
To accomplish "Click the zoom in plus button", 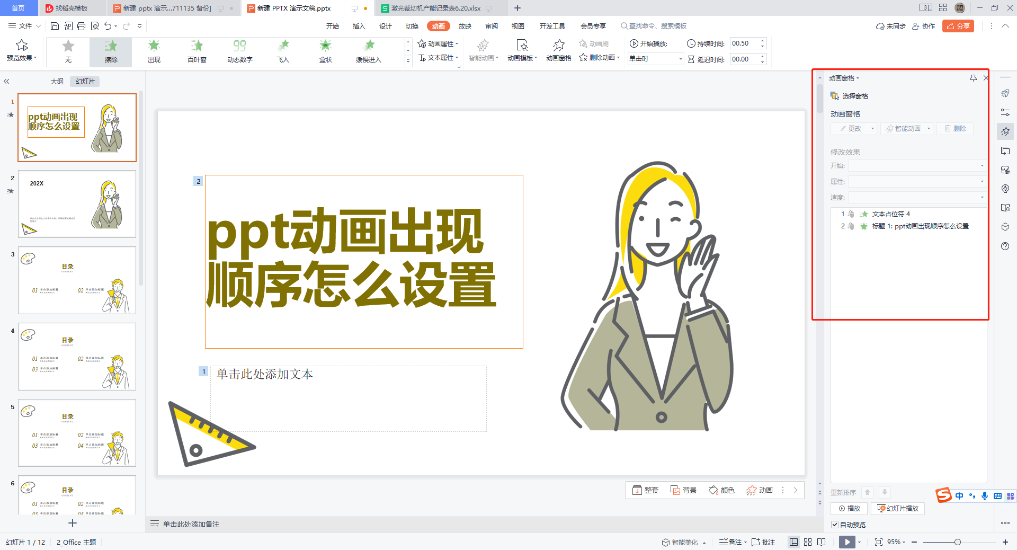I will (1005, 542).
